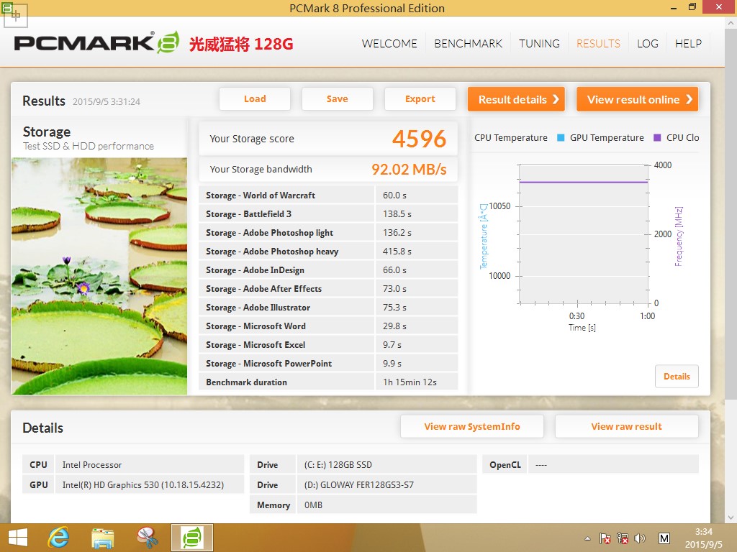This screenshot has height=552, width=737.
Task: Switch the input method M indicator
Action: [x=664, y=538]
